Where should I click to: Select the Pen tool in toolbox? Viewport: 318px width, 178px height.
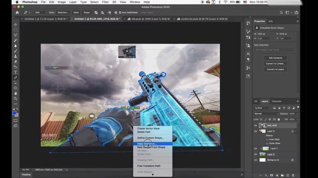(x=15, y=78)
